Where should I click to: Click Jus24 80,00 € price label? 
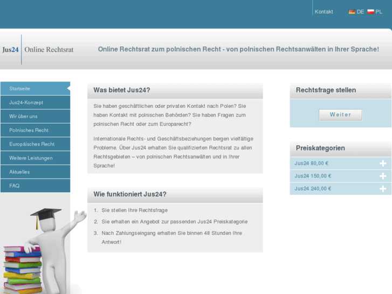point(311,163)
